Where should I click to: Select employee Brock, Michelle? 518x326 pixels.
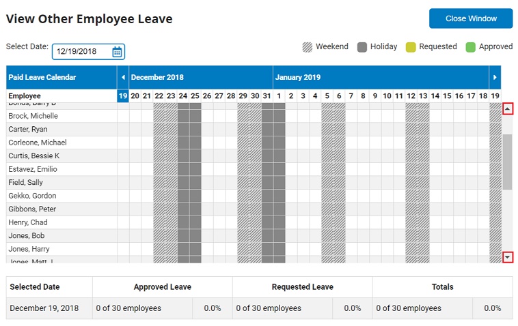point(33,116)
